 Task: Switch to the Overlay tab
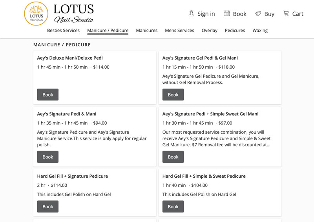pyautogui.click(x=210, y=31)
